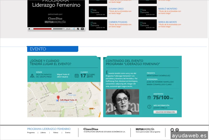Click the calendar icon beside CUANDO
This screenshot has width=209, height=140.
click(x=77, y=76)
